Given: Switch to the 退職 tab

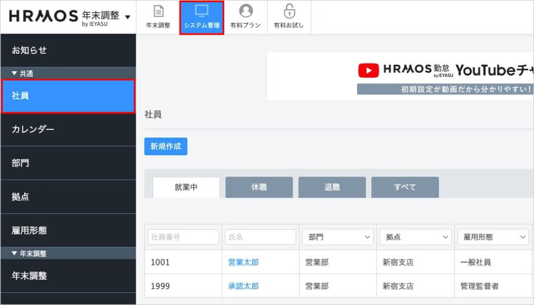Looking at the screenshot, I should click(x=332, y=187).
